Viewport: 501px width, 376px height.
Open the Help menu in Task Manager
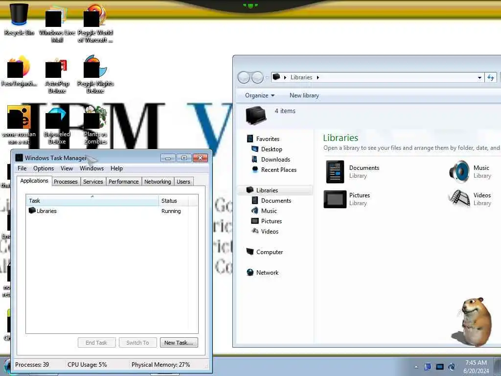click(116, 168)
